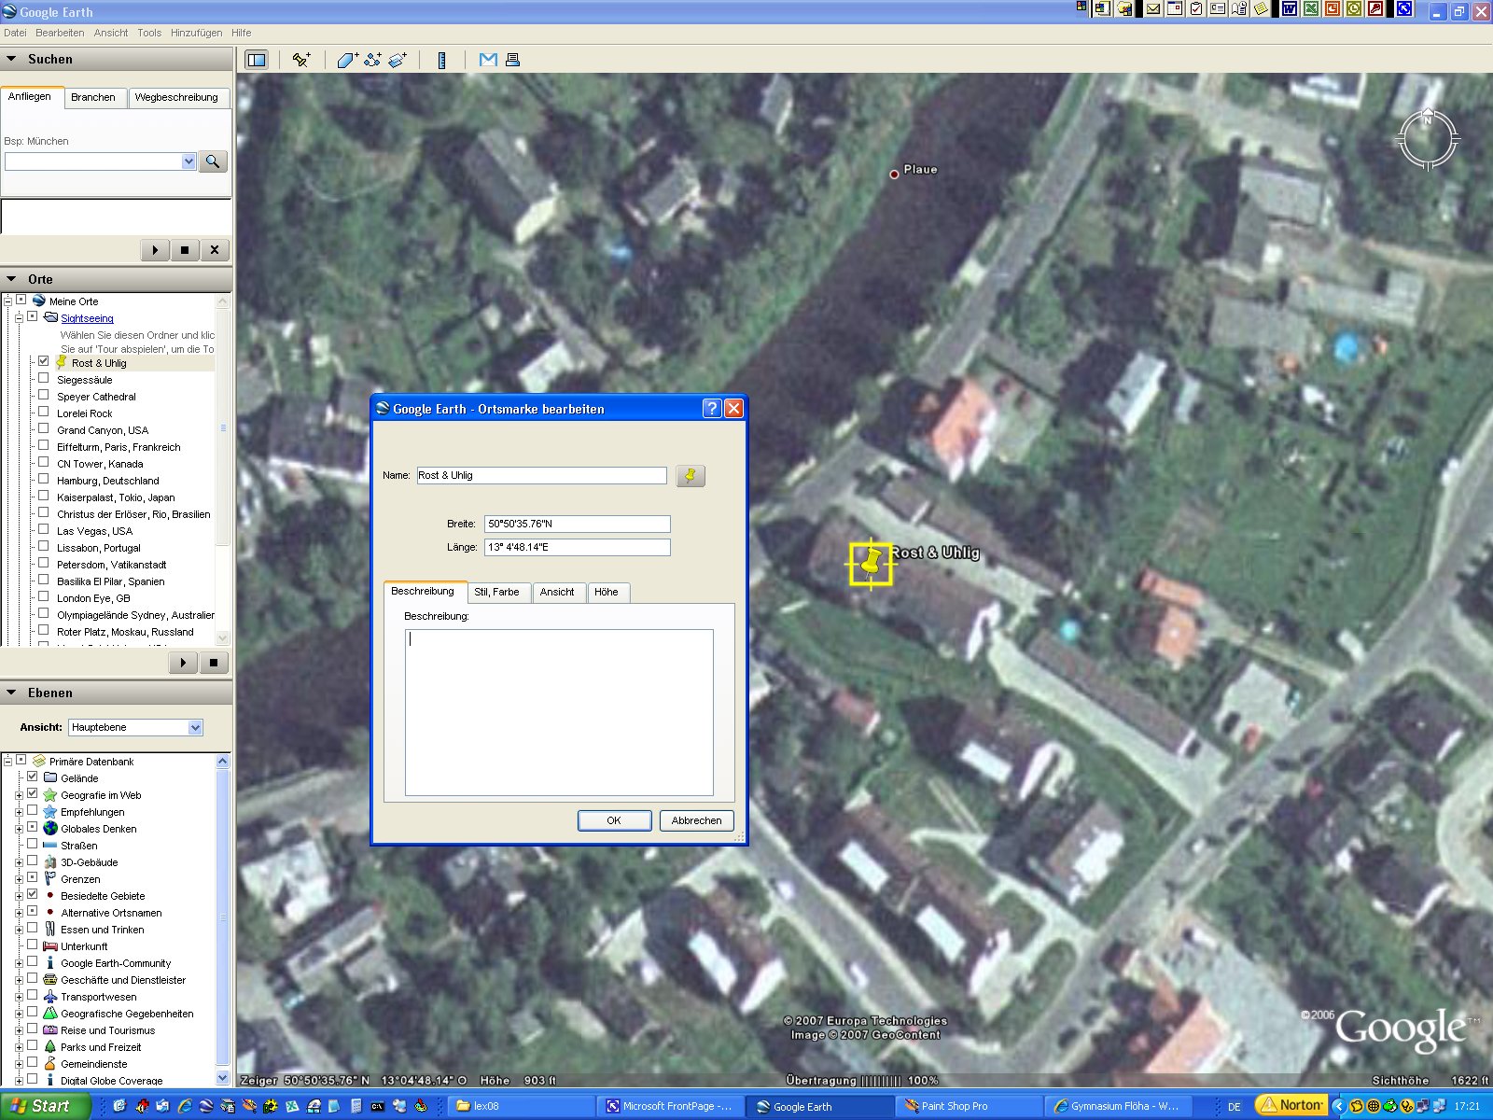This screenshot has width=1493, height=1120.
Task: Add a polygon from the toolbar
Action: (347, 60)
